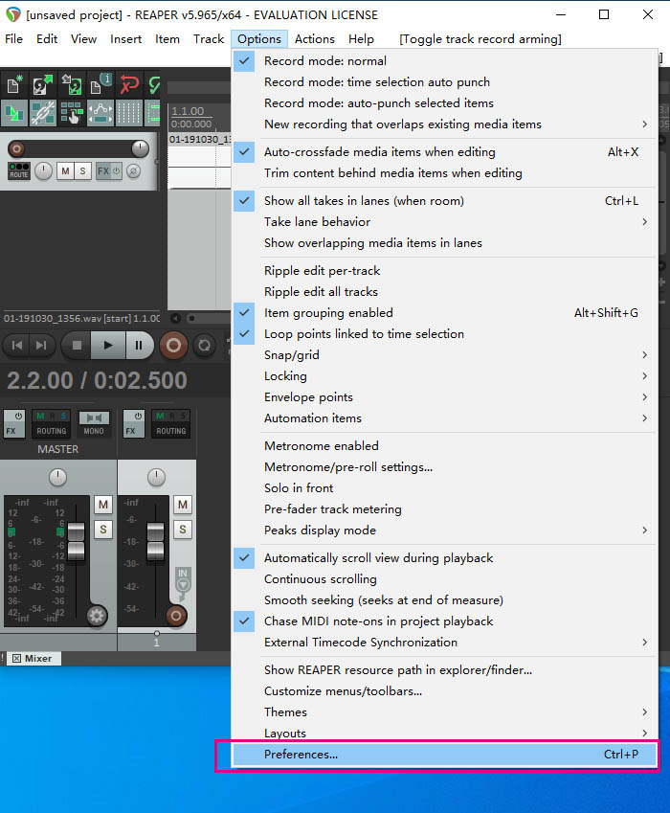Click the transport Play button
Viewport: 670px width, 813px height.
pos(108,346)
